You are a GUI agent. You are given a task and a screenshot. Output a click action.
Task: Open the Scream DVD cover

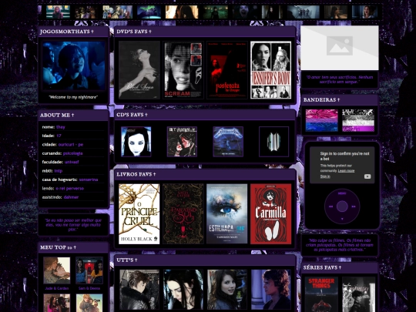click(x=183, y=70)
